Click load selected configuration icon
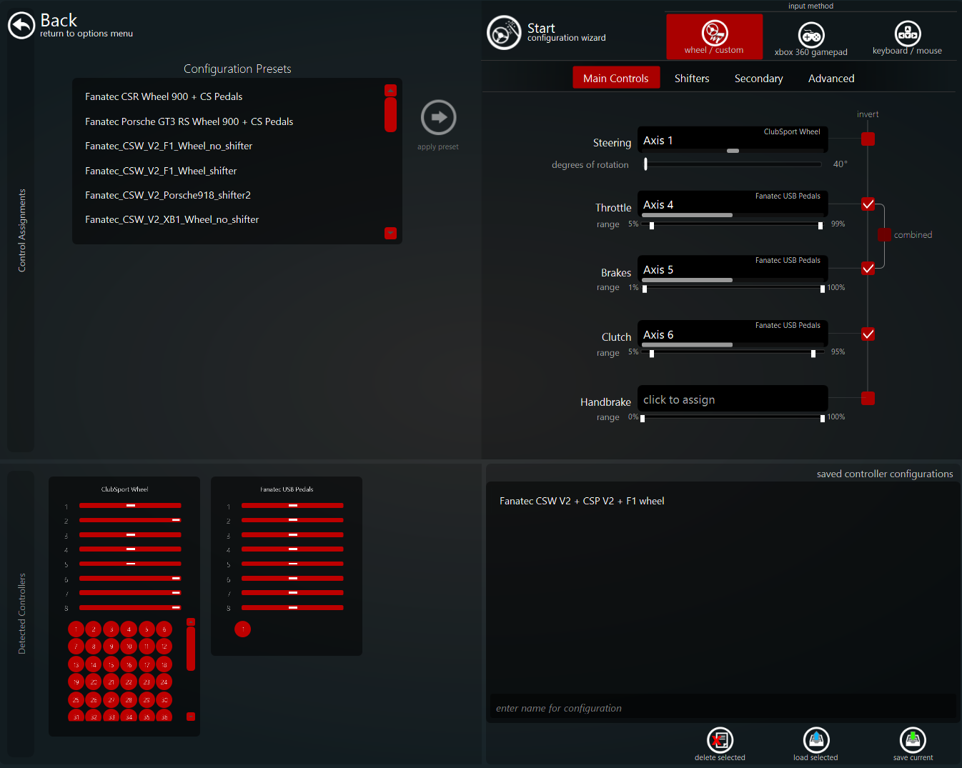The image size is (962, 768). [816, 740]
